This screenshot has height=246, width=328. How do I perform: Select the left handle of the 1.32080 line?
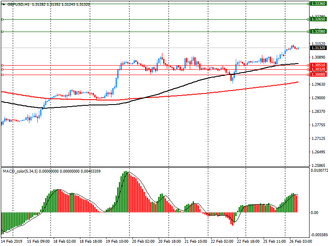click(2, 32)
